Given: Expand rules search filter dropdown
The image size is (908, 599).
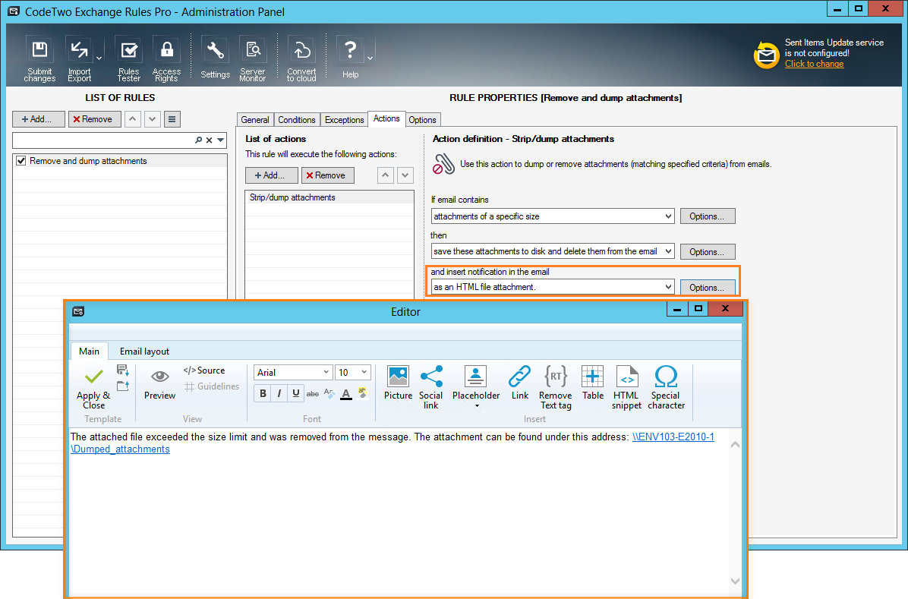Looking at the screenshot, I should (221, 140).
